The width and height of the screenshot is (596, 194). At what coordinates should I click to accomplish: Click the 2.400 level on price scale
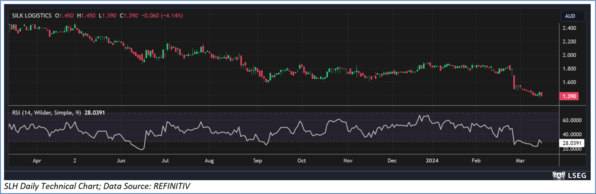pos(569,28)
